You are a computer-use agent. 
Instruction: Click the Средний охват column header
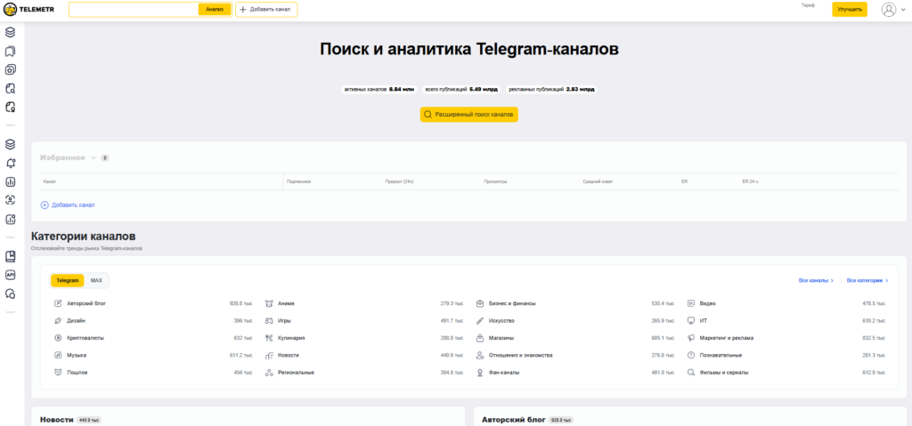click(x=598, y=182)
